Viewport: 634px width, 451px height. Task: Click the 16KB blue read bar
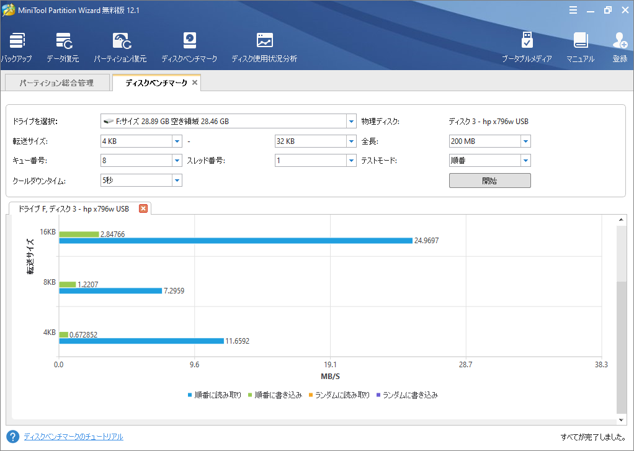[x=236, y=241]
